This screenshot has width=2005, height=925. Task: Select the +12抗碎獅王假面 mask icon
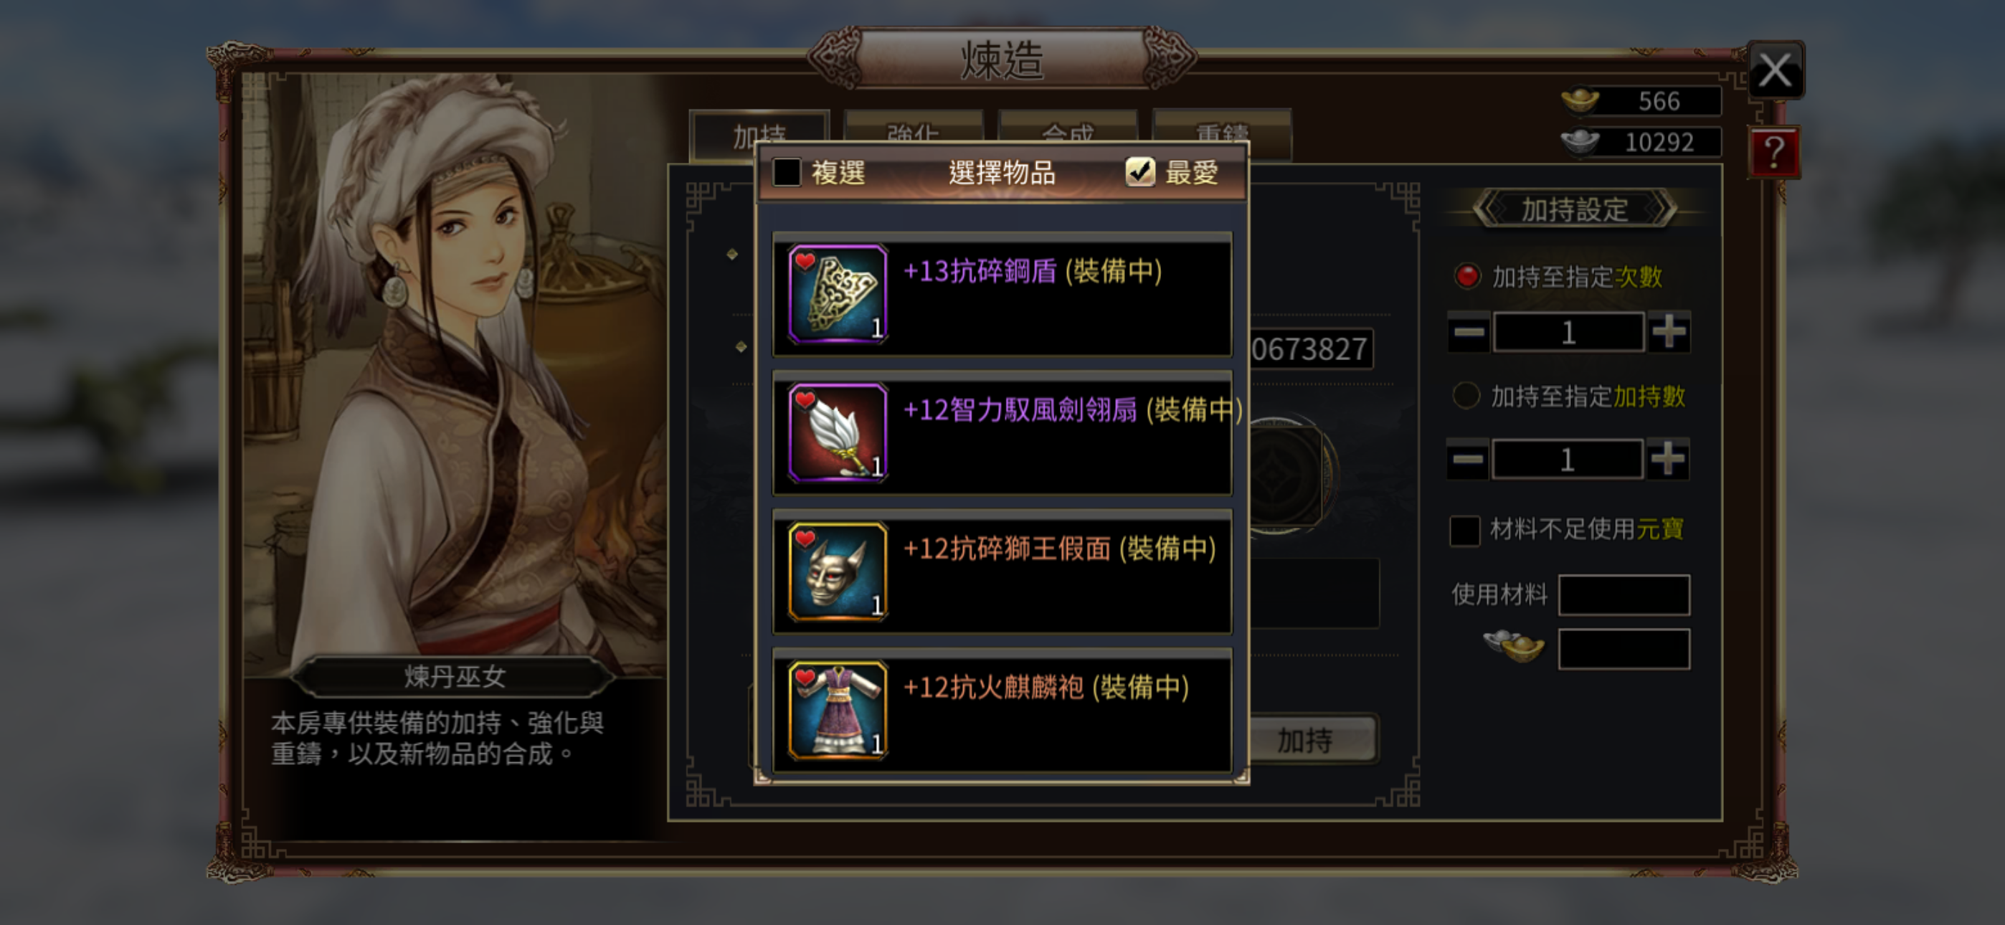click(838, 571)
